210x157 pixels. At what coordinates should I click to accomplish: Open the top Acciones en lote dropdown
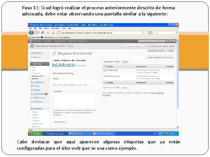pos(111,62)
